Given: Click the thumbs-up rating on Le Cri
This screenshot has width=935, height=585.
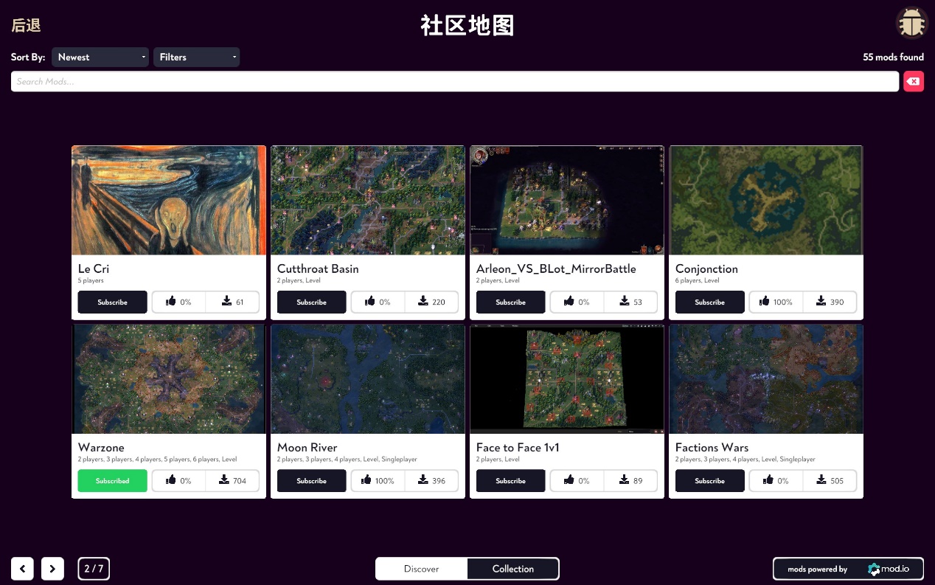Looking at the screenshot, I should [178, 302].
